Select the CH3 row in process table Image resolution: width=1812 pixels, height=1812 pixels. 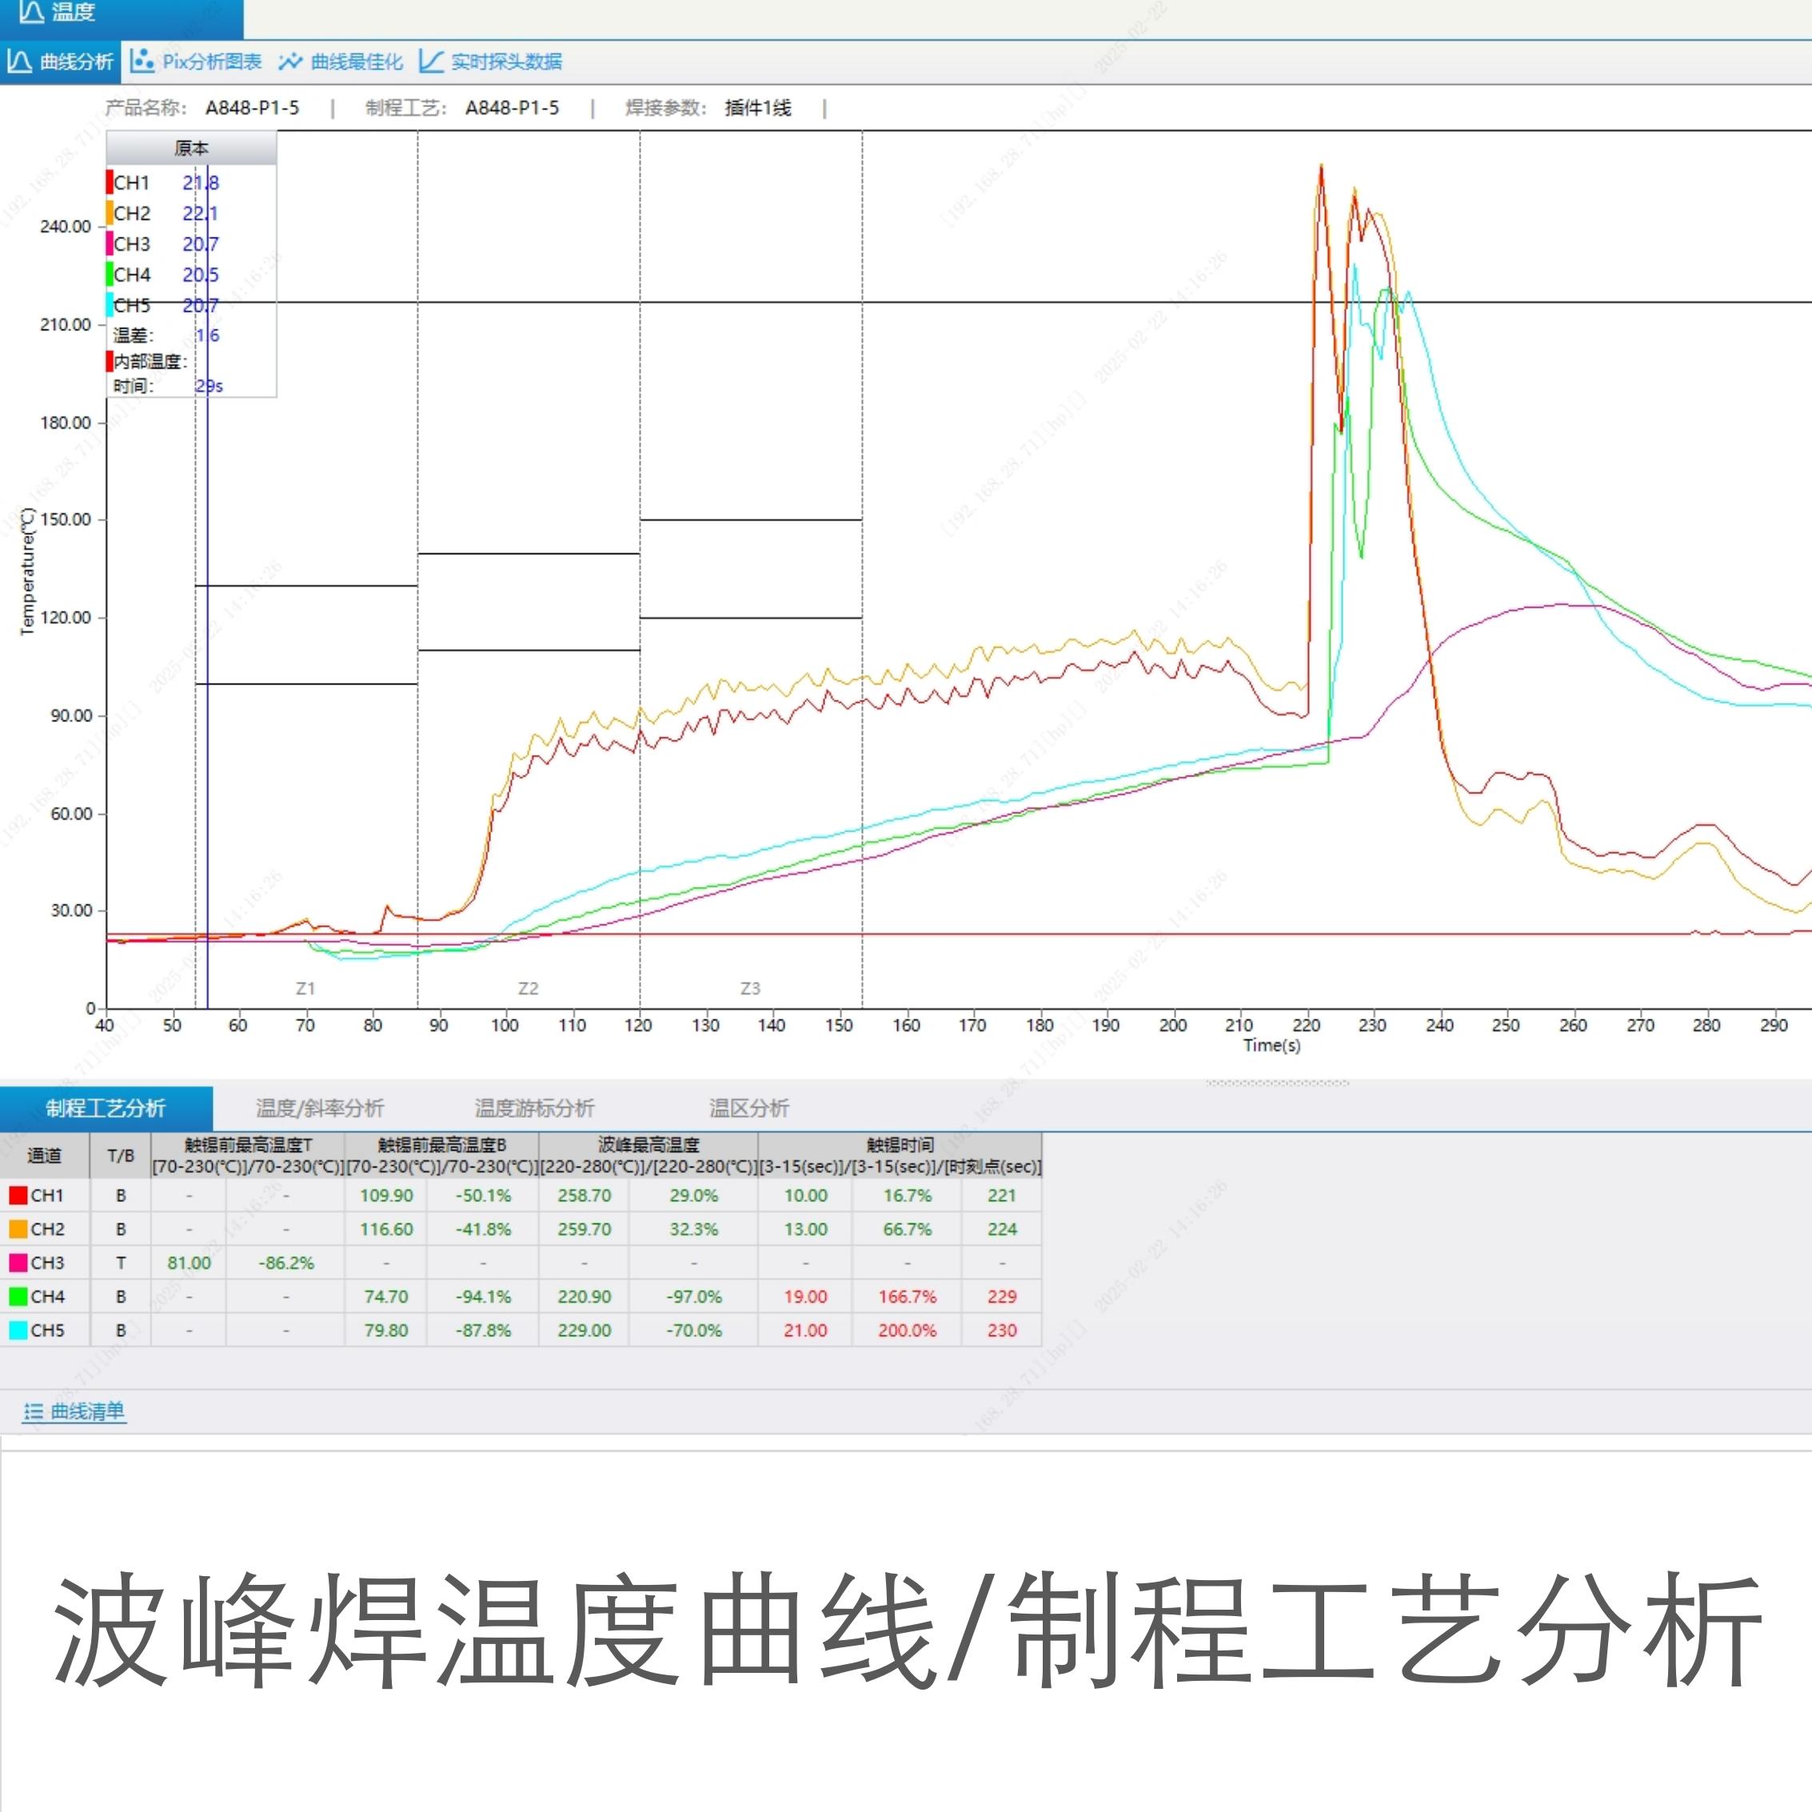click(x=47, y=1263)
